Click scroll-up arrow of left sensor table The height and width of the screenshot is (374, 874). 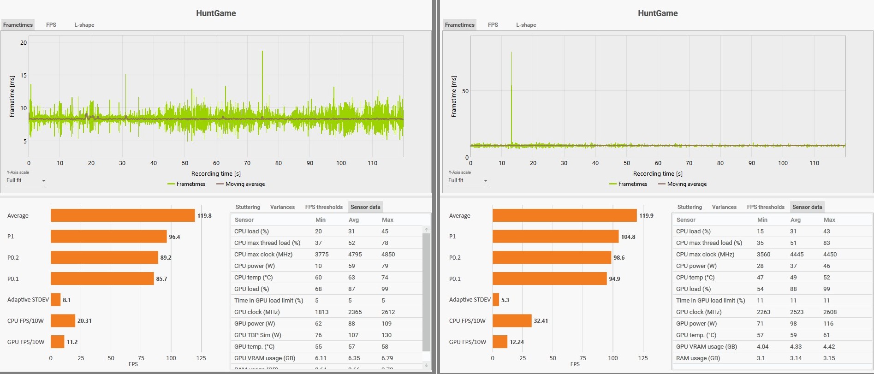tap(427, 229)
